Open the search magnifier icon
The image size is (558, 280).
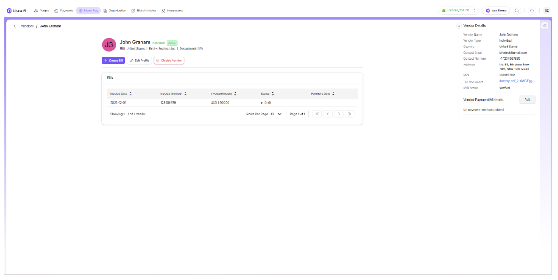coord(517,11)
